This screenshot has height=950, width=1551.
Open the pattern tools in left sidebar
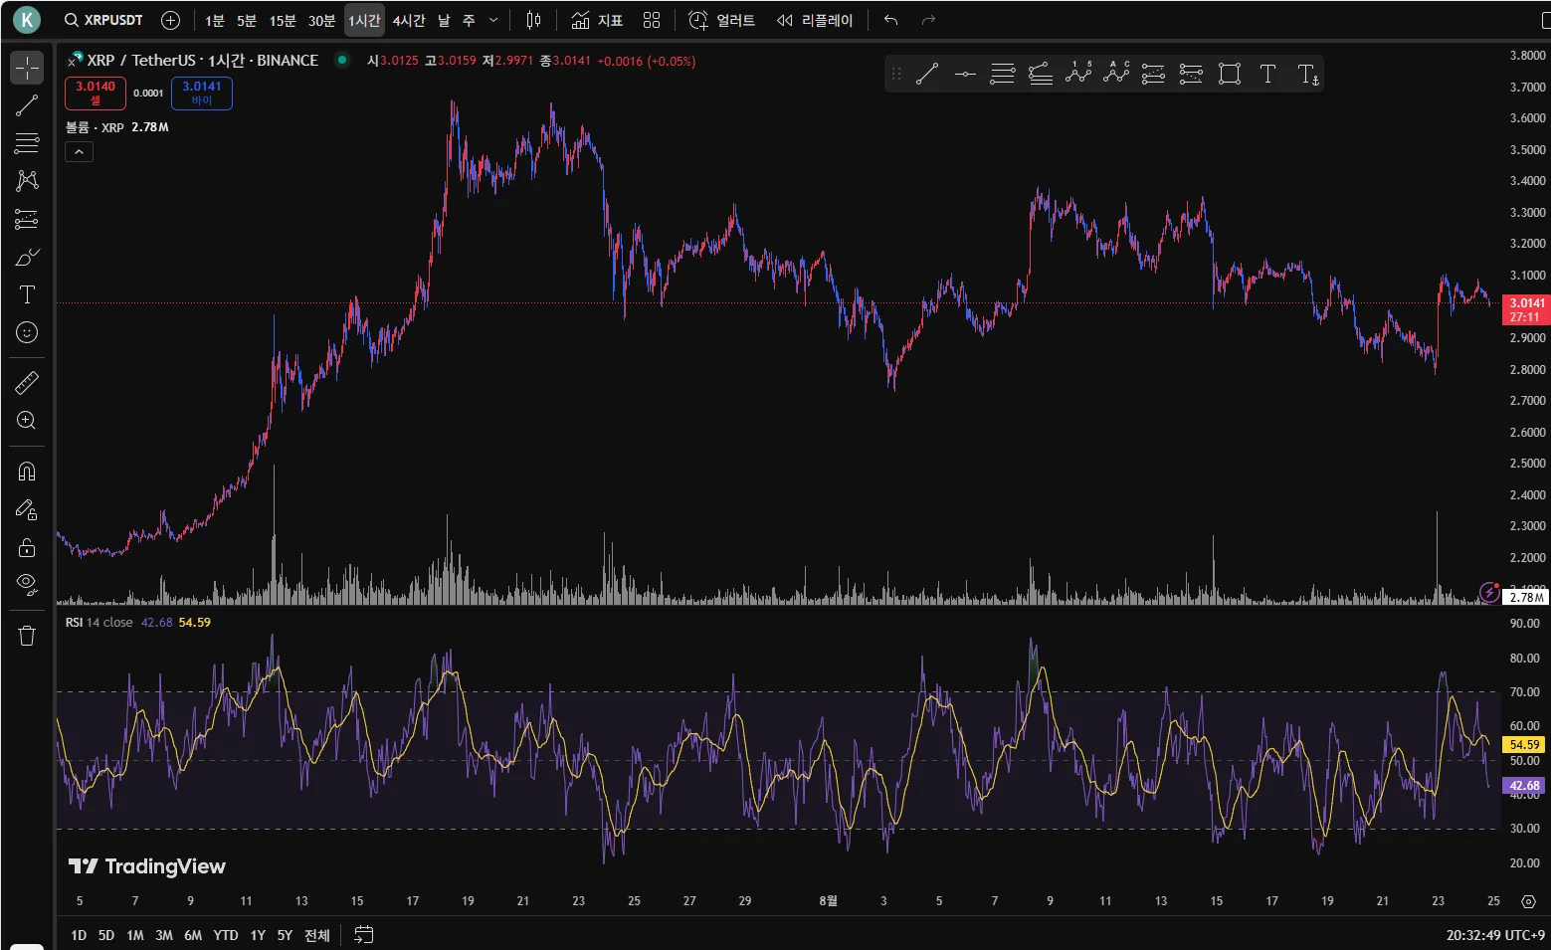click(x=27, y=181)
